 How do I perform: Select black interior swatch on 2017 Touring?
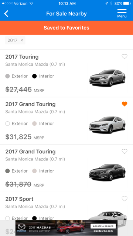point(34,76)
